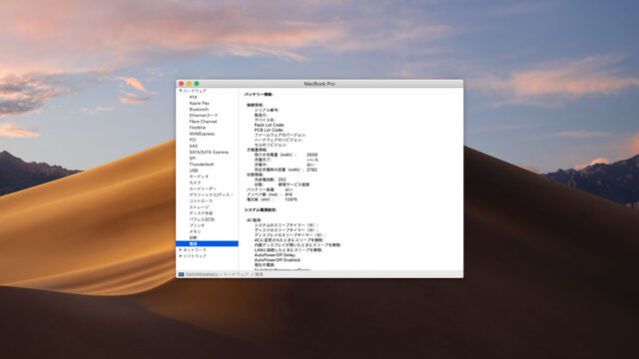This screenshot has height=359, width=639.
Task: Click the ファームウェアのバージョン label
Action: point(280,135)
